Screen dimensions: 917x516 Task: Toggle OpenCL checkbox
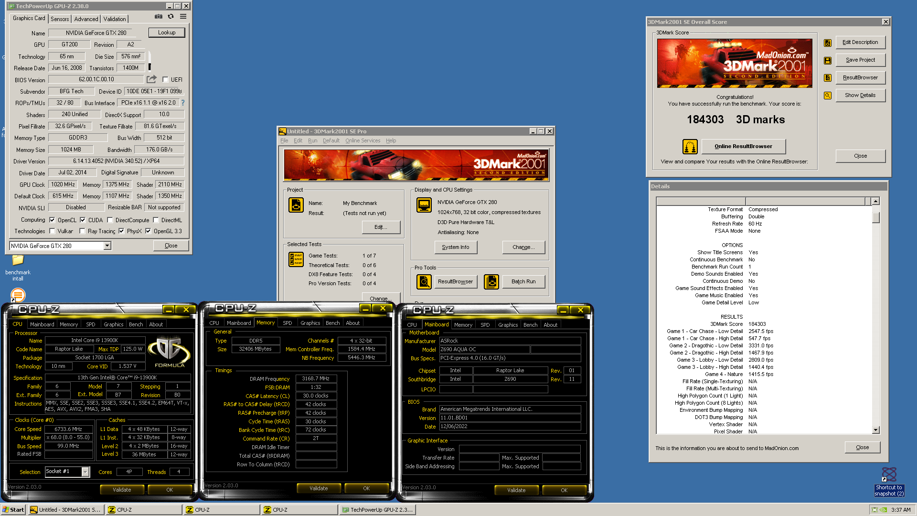pyautogui.click(x=53, y=220)
